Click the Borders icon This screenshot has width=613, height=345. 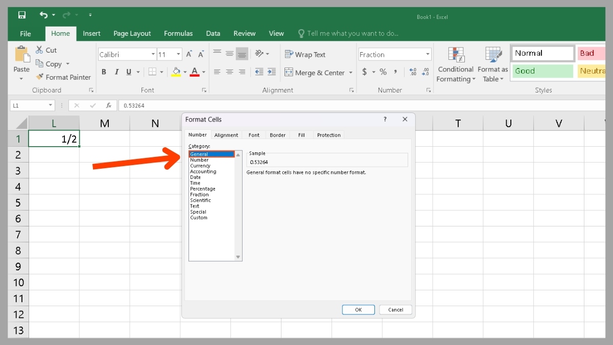(x=152, y=72)
